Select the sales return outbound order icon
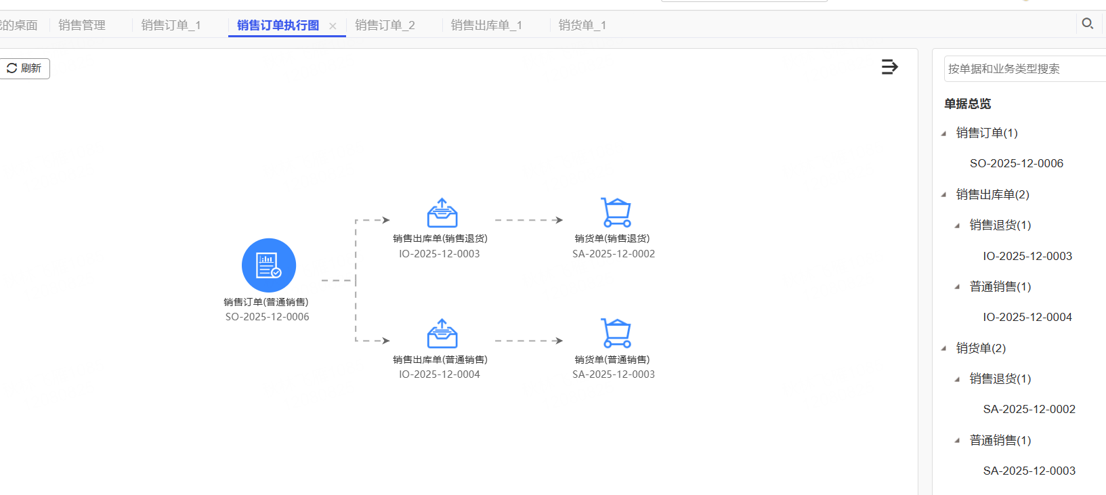 pyautogui.click(x=442, y=213)
